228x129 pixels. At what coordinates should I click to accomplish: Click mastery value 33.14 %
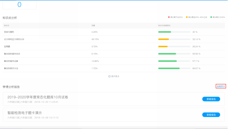click(196, 39)
